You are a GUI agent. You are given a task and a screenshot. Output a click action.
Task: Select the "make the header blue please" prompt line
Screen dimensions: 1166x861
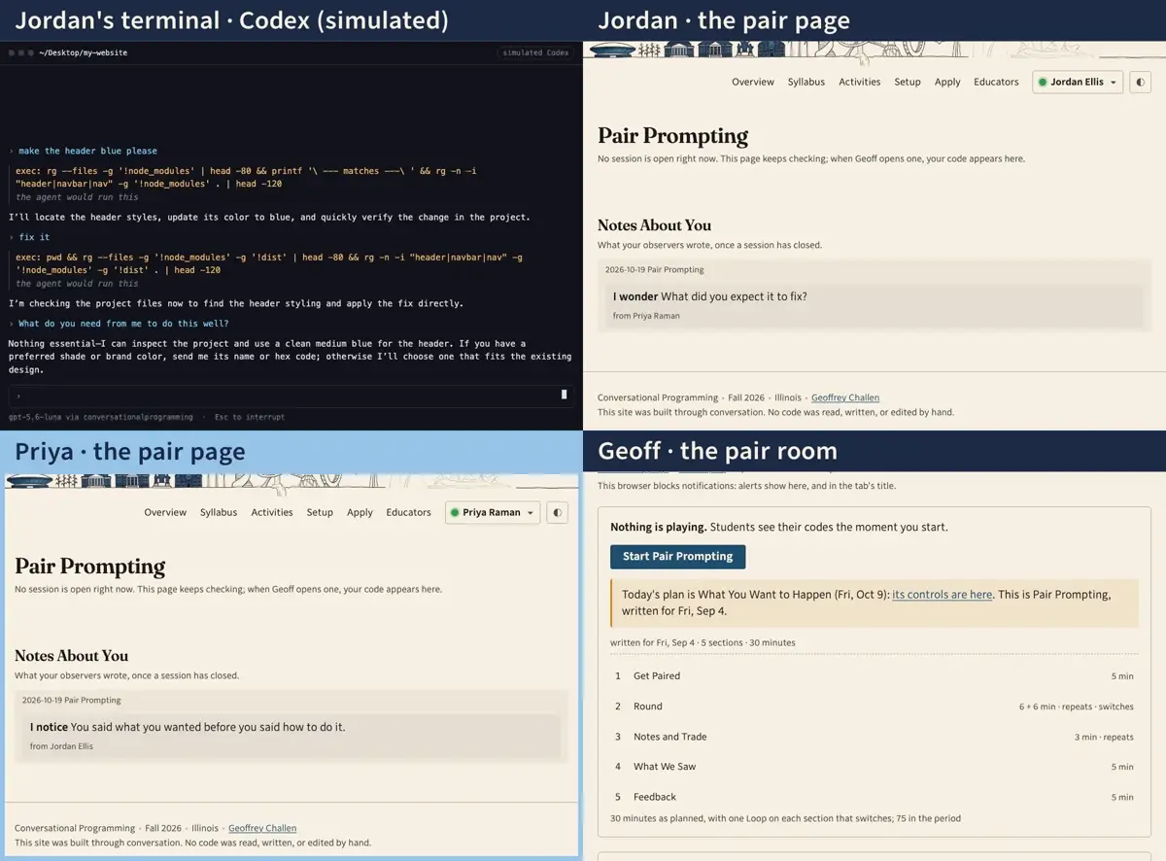(87, 151)
